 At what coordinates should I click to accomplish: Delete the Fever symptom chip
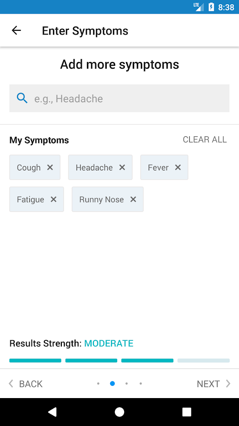click(x=178, y=168)
